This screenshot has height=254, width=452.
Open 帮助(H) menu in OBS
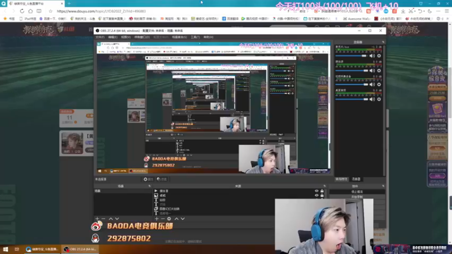208,37
